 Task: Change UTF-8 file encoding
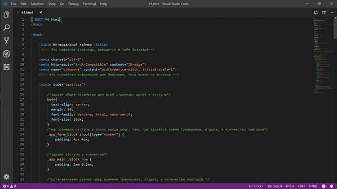pos(290,186)
